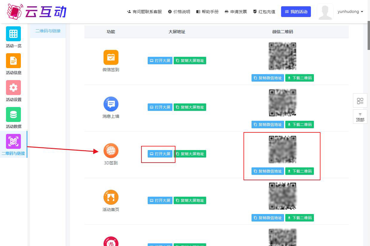Viewport: 370px width, 246px height.
Task: Jump to top with 顶部 button
Action: point(360,117)
